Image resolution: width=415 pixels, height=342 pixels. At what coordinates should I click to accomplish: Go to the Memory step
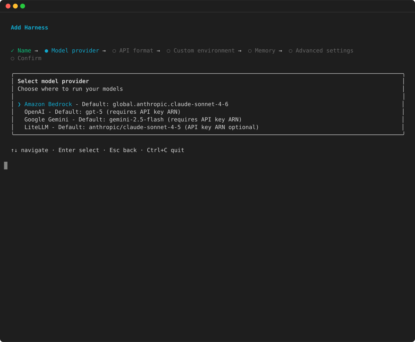coord(265,51)
